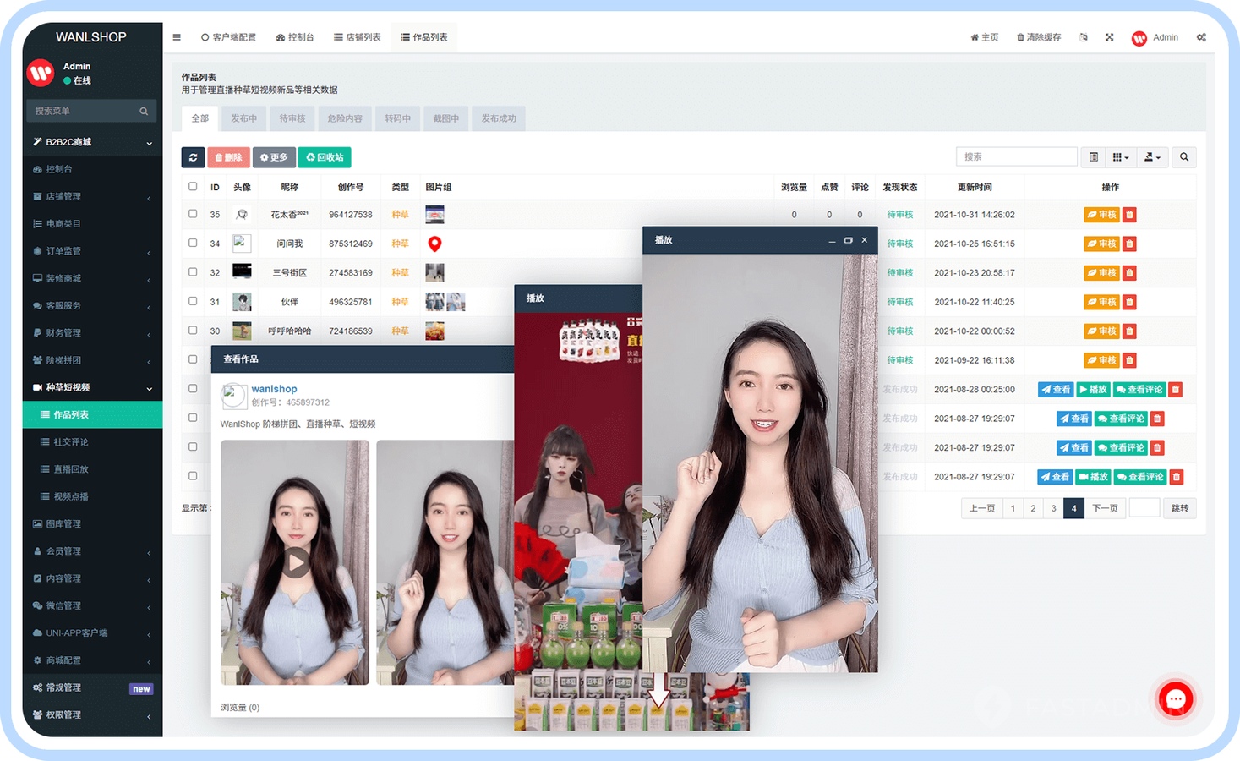Screen dimensions: 1240x761
Task: Open the column selector grid dropdown
Action: (x=1120, y=157)
